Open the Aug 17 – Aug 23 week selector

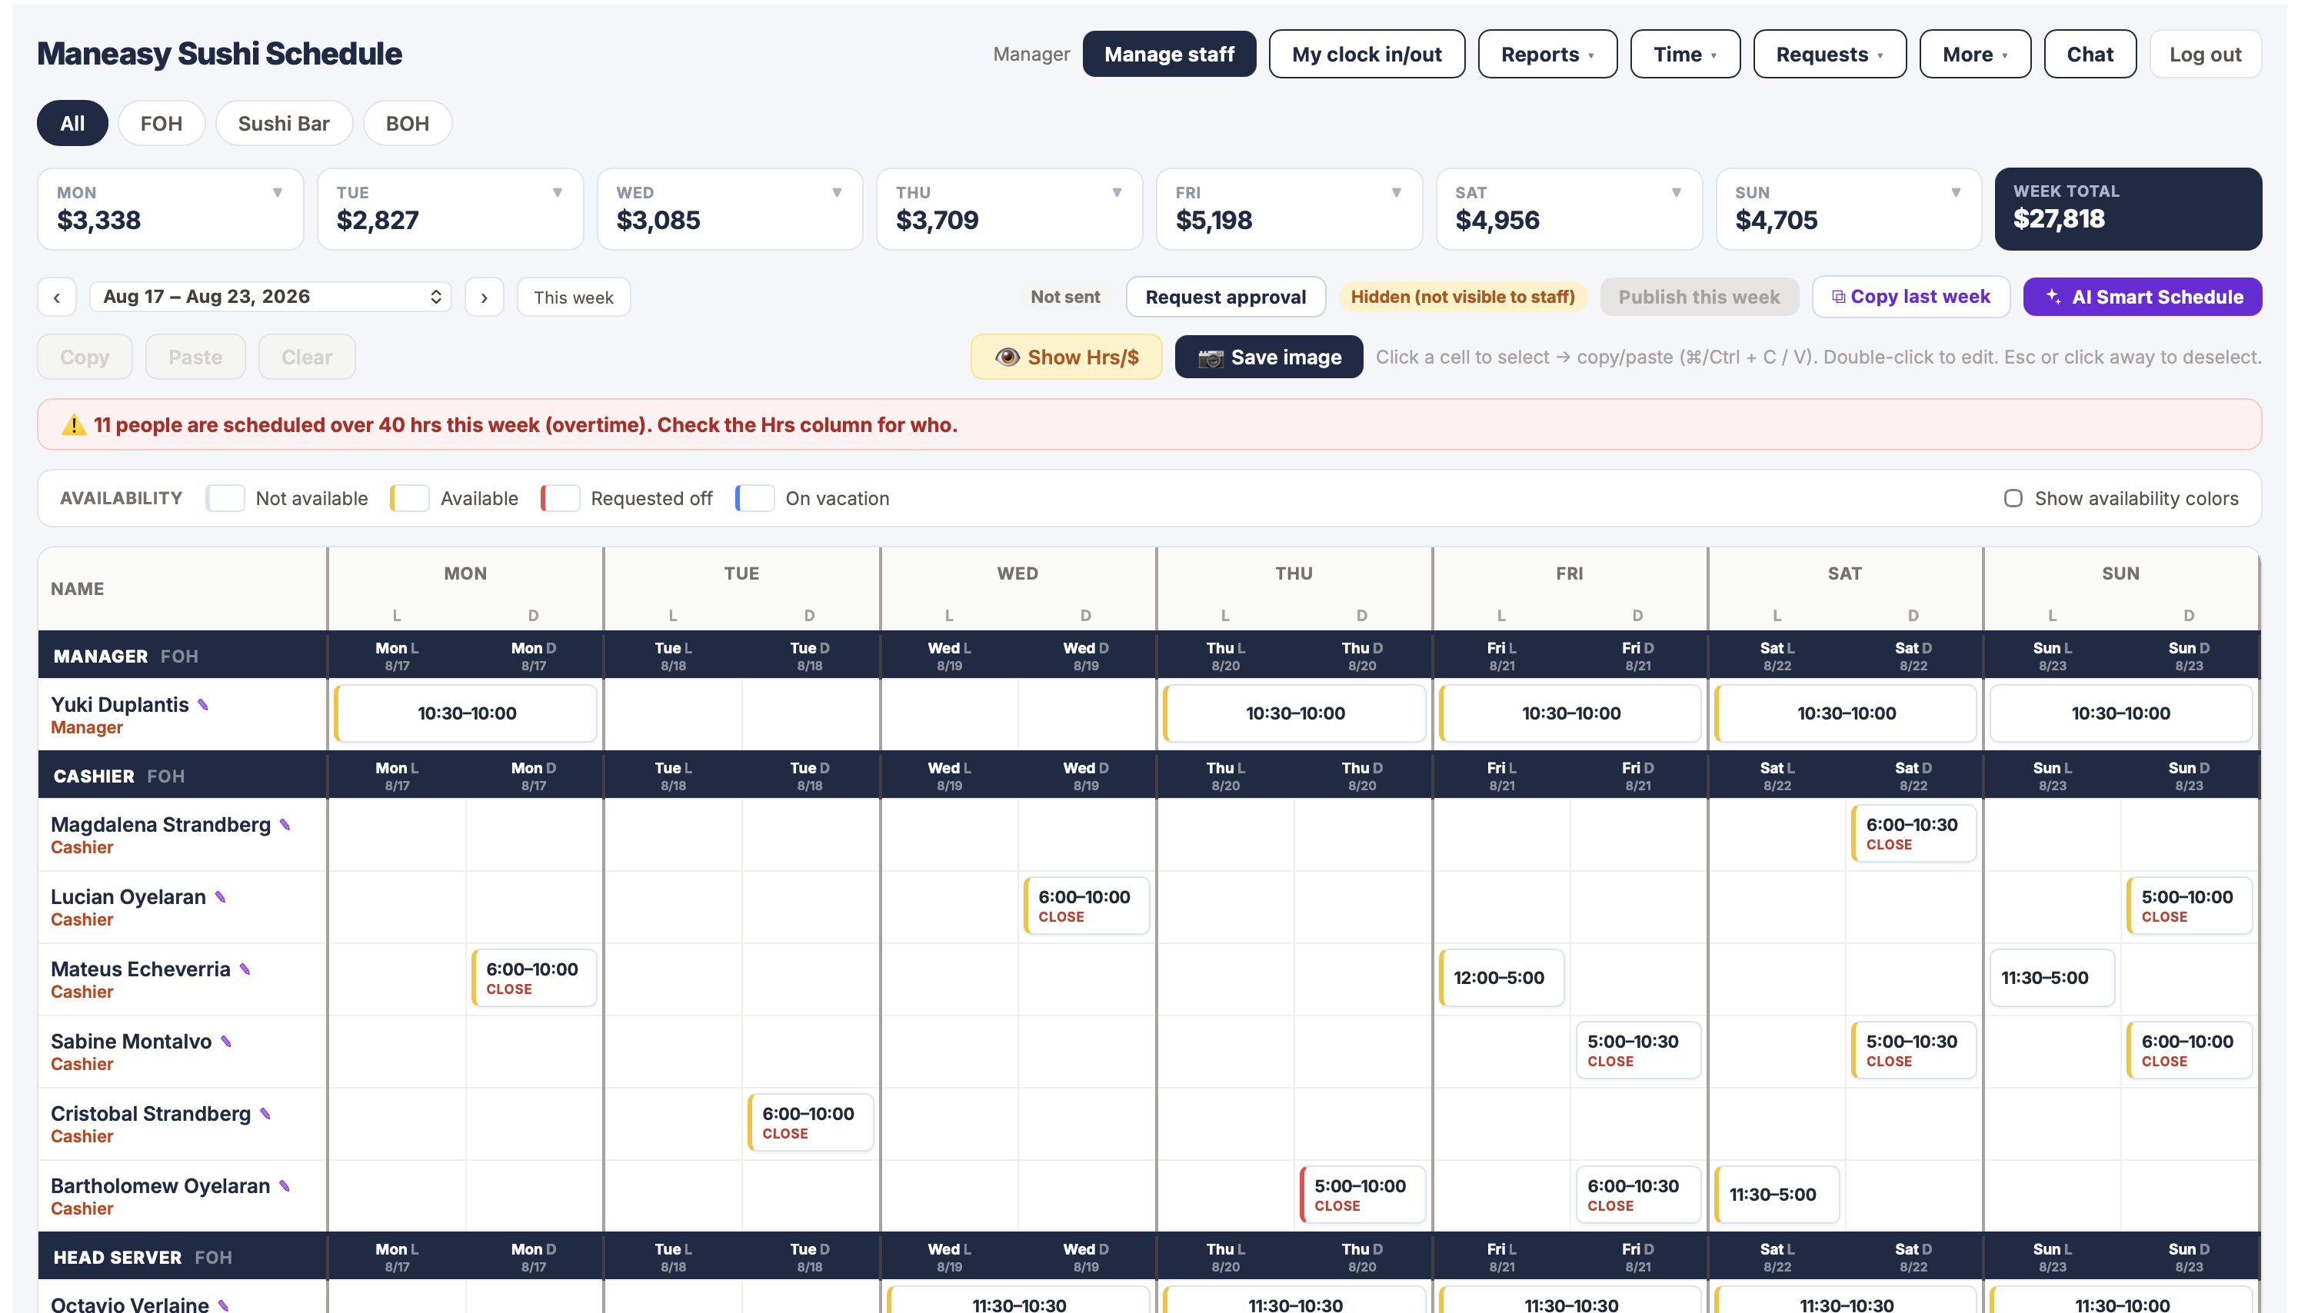click(271, 297)
